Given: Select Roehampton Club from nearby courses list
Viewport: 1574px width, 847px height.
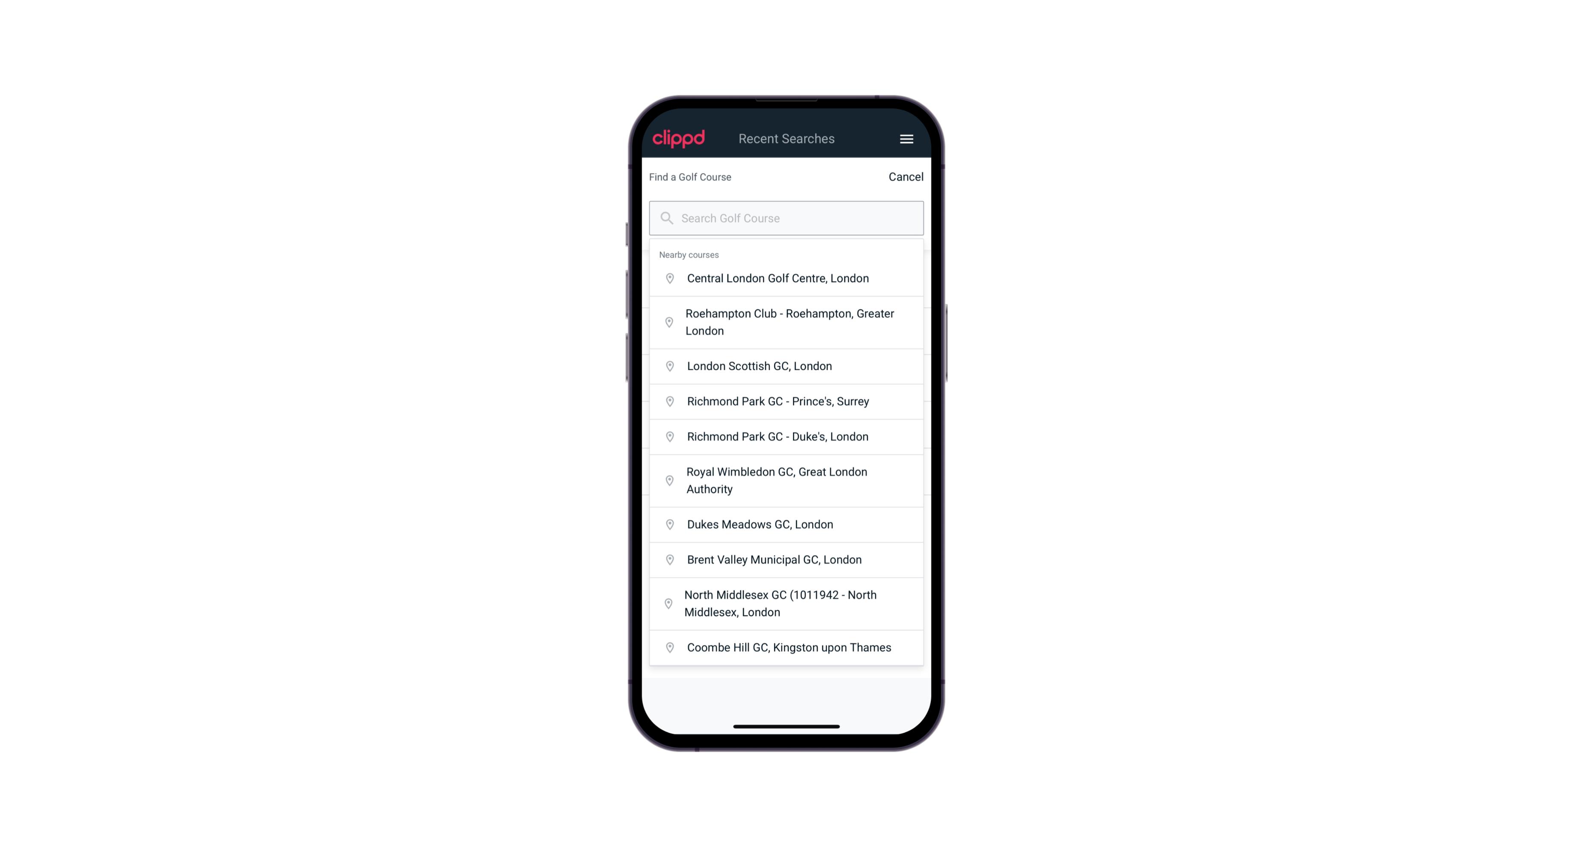Looking at the screenshot, I should coord(787,322).
